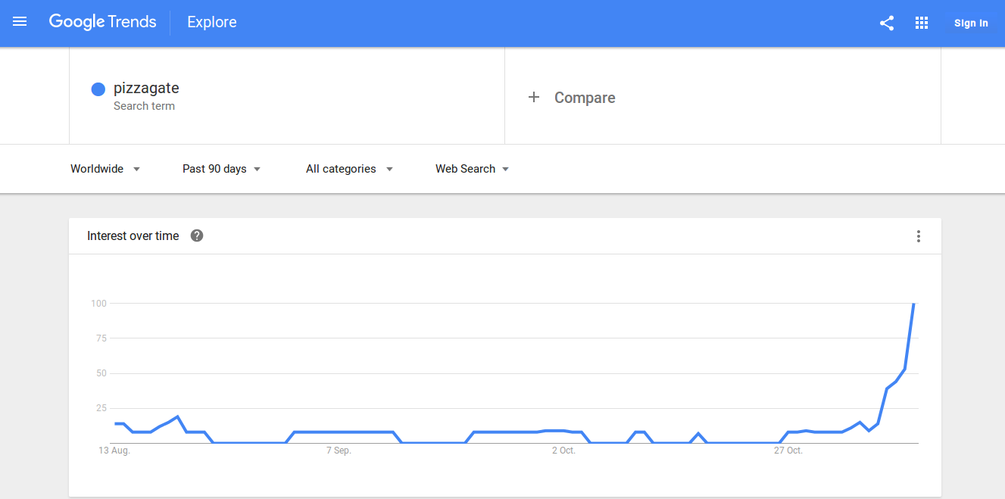Click the chart peak at value 100
Image resolution: width=1005 pixels, height=499 pixels.
pyautogui.click(x=914, y=304)
